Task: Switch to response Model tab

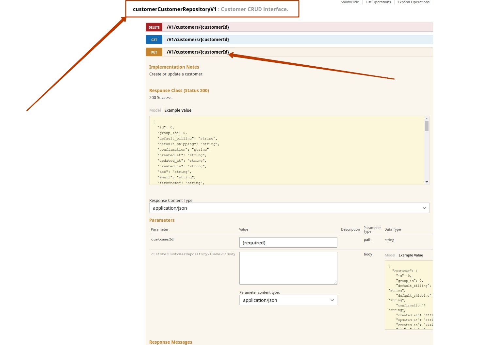Action: pyautogui.click(x=155, y=110)
